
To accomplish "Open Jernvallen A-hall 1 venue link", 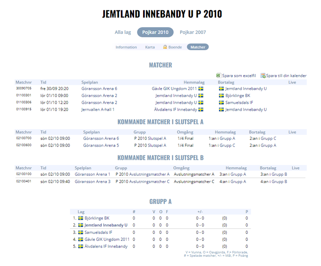I will click(98, 110).
